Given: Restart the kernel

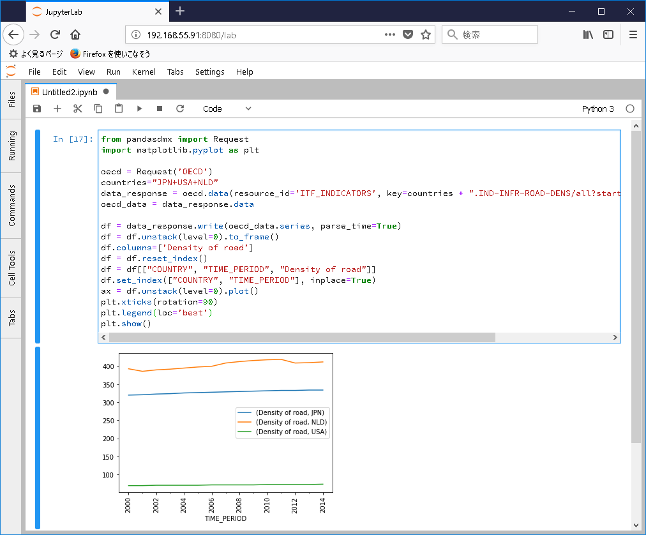Looking at the screenshot, I should (x=180, y=109).
